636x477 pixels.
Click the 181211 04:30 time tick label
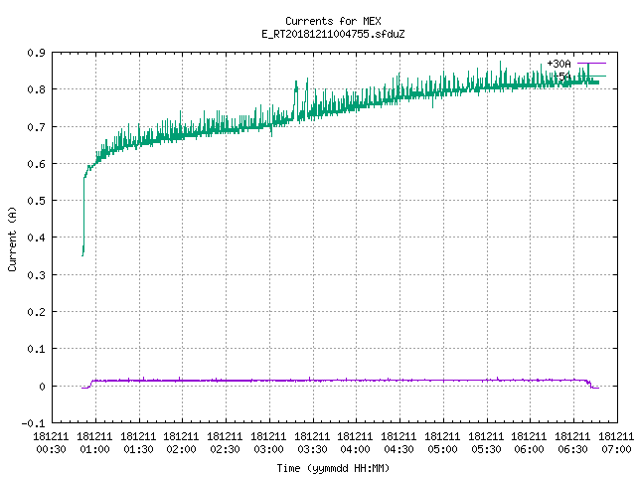398,443
